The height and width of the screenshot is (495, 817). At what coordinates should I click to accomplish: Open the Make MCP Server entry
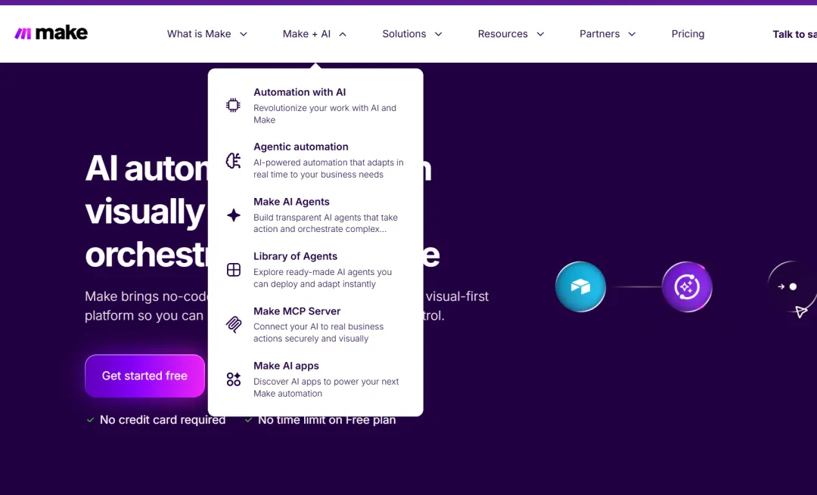click(315, 324)
